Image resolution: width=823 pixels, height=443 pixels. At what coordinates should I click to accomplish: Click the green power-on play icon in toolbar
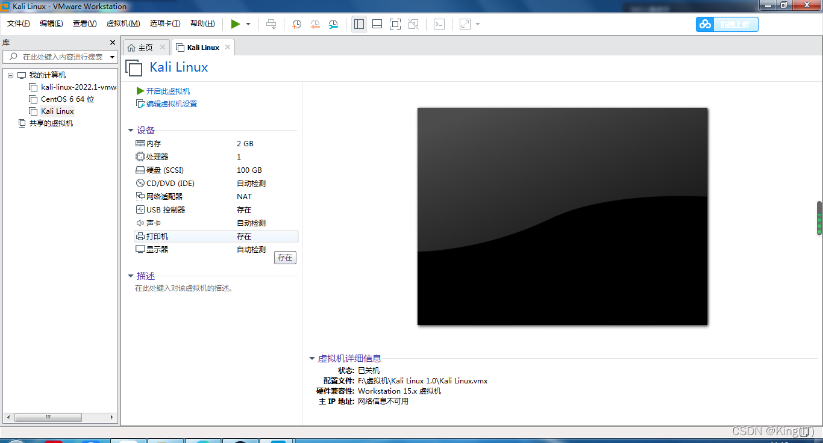235,24
